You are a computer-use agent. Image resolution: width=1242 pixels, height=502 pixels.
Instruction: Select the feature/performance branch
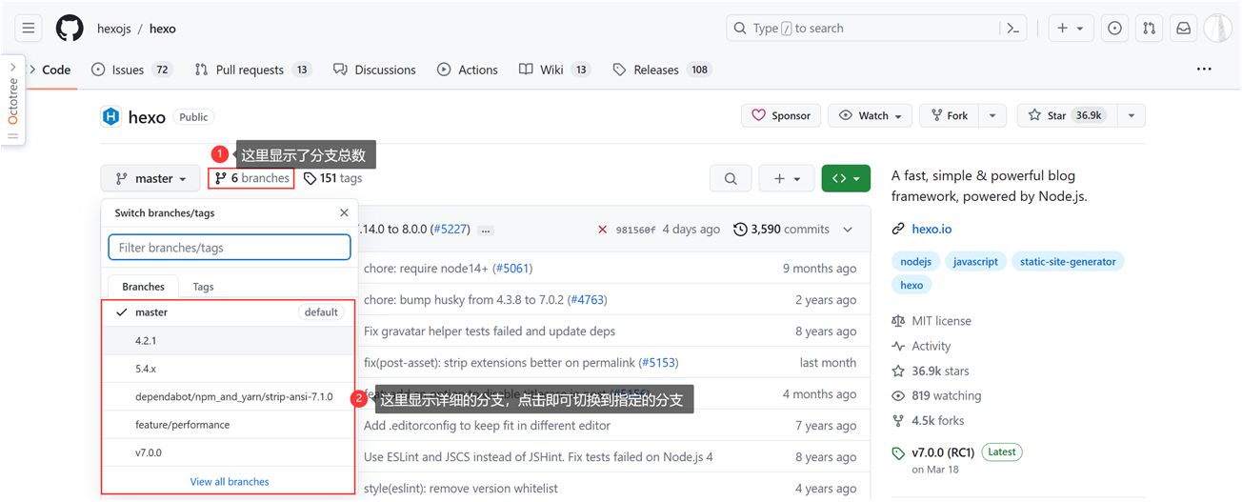pyautogui.click(x=182, y=425)
